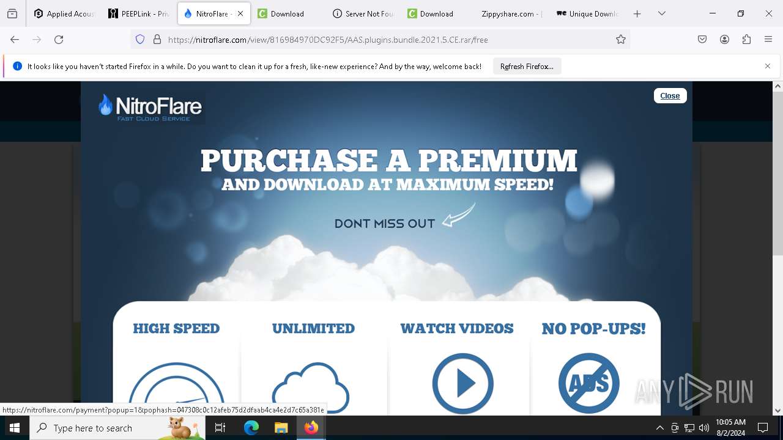Click the scrollbar down arrow
The height and width of the screenshot is (440, 783).
777,410
